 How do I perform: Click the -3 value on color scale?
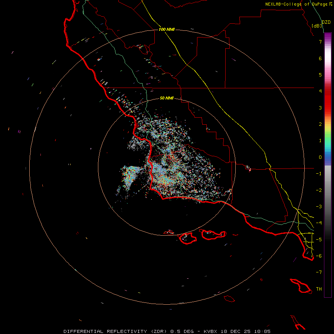(319, 207)
